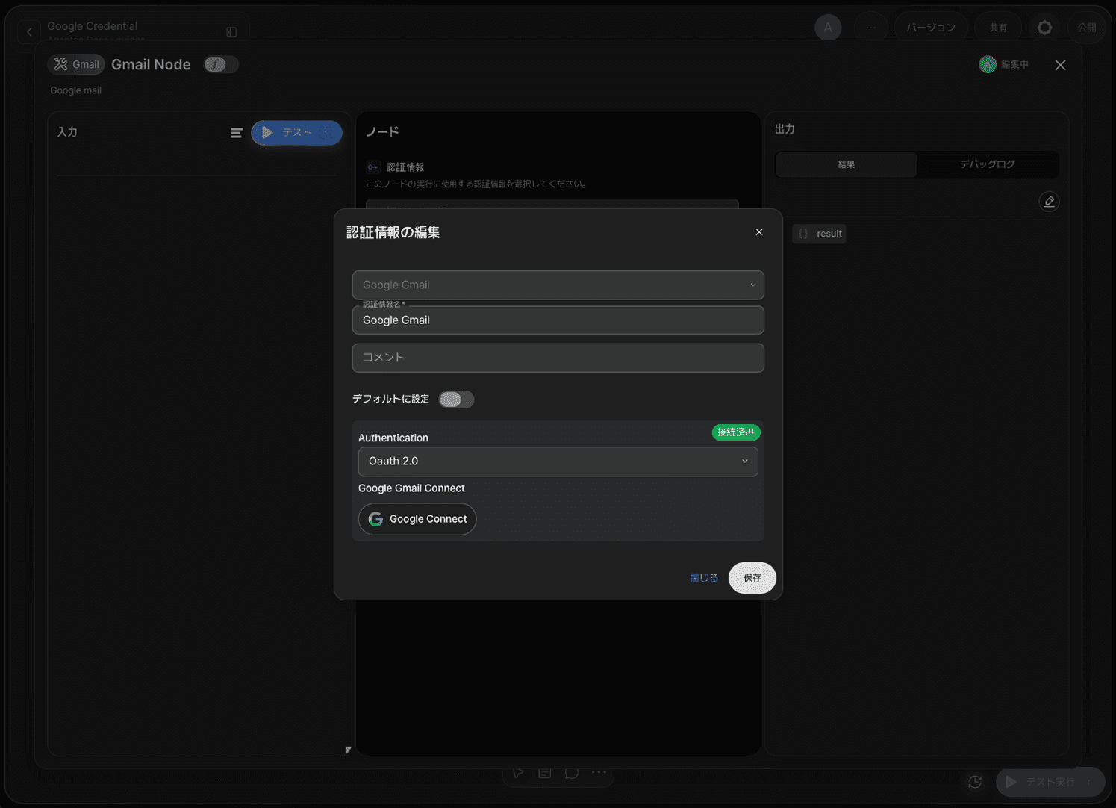
Task: Click the Google Credential title text
Action: (x=93, y=26)
